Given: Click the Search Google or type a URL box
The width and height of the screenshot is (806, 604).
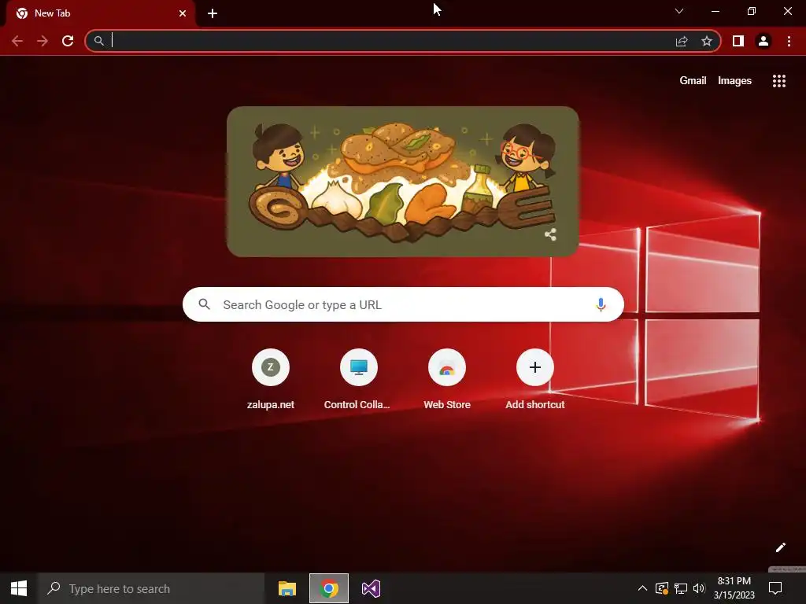Looking at the screenshot, I should (404, 304).
